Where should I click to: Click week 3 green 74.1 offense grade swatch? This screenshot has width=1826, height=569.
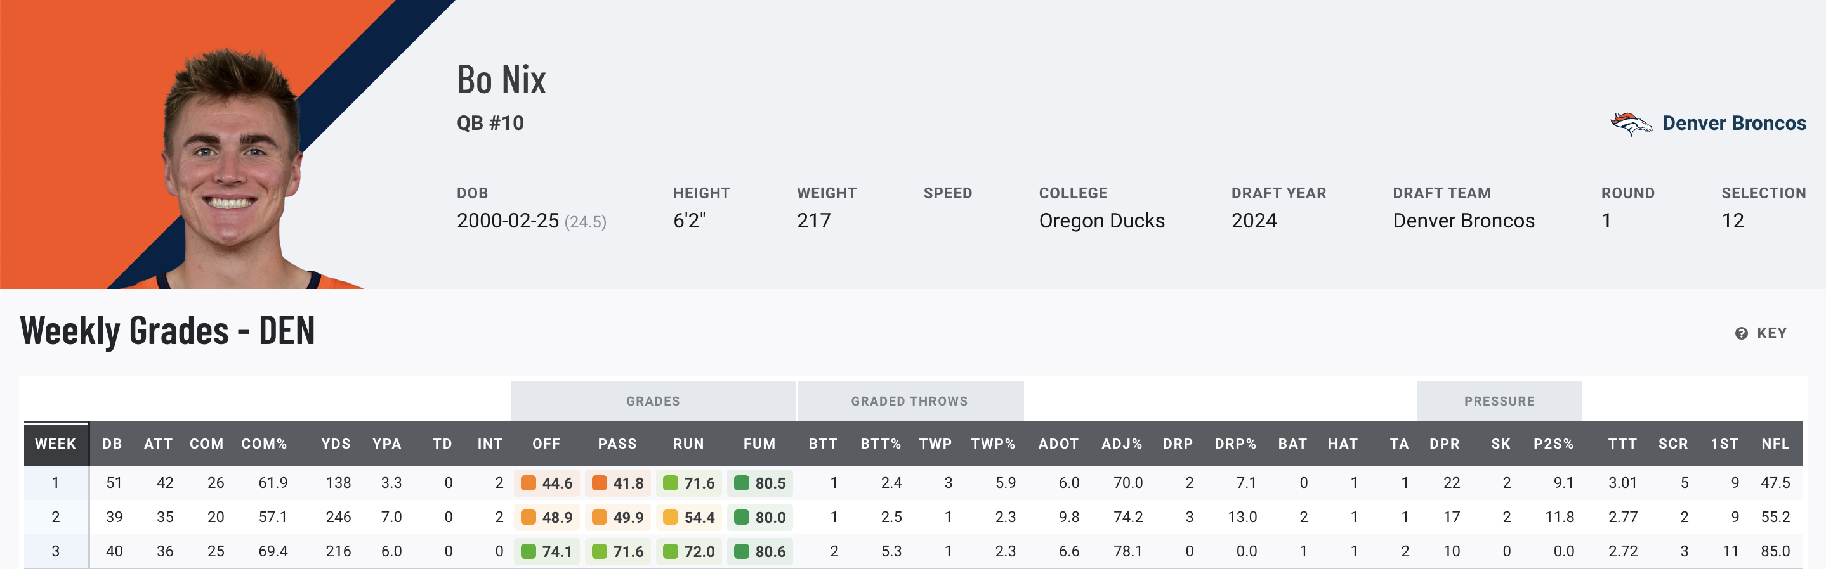click(x=528, y=551)
